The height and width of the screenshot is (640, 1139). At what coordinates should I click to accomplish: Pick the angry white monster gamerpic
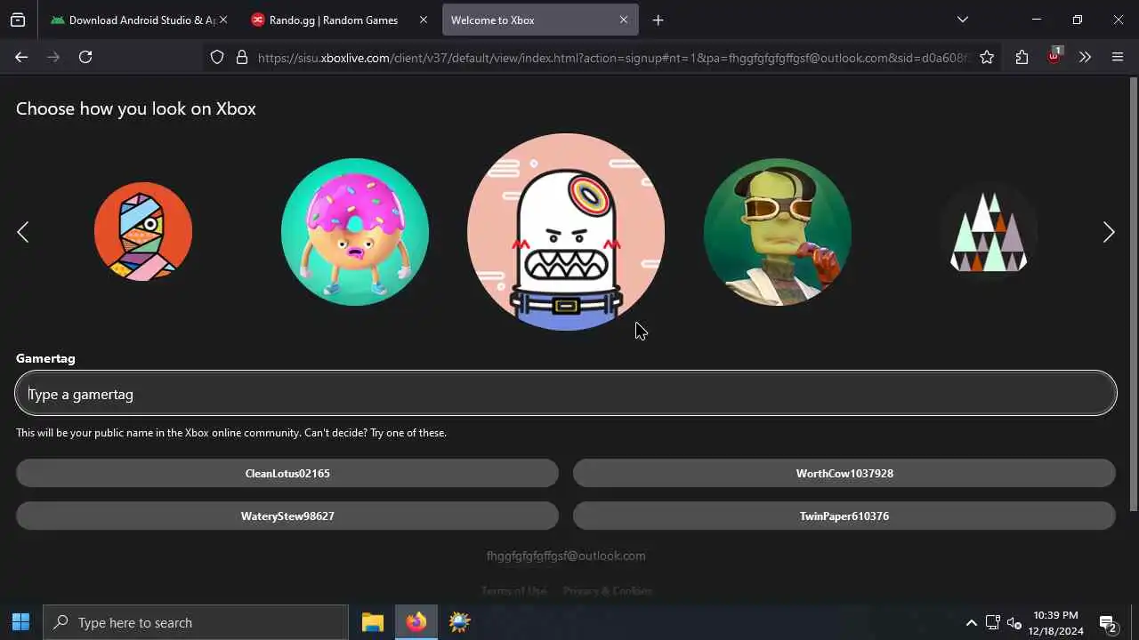click(566, 232)
